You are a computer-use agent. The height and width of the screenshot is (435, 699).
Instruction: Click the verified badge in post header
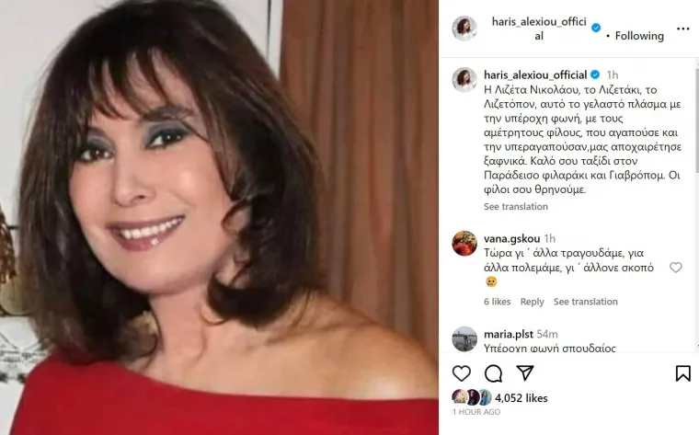(x=596, y=29)
